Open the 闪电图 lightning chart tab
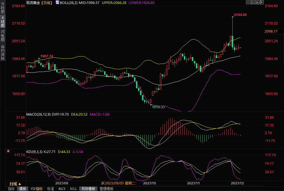The image size is (284, 191). 3,35
